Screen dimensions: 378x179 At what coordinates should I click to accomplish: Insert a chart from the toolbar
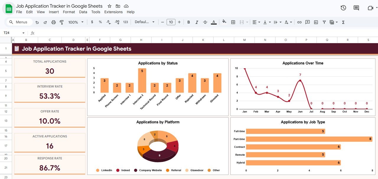coord(316,22)
